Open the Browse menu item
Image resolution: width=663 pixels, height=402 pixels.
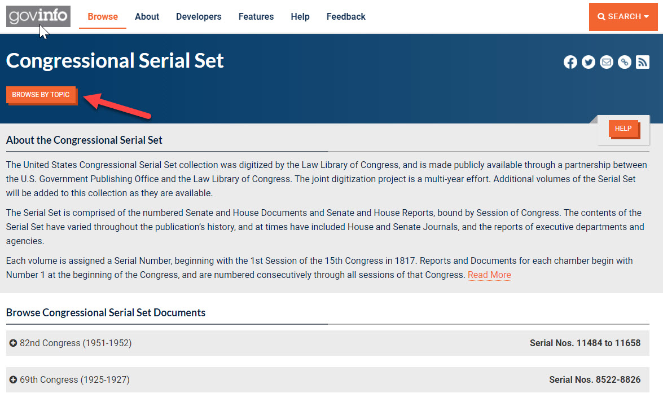pyautogui.click(x=103, y=17)
